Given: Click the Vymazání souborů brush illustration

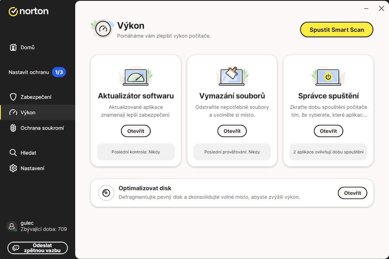Looking at the screenshot, I should (232, 76).
